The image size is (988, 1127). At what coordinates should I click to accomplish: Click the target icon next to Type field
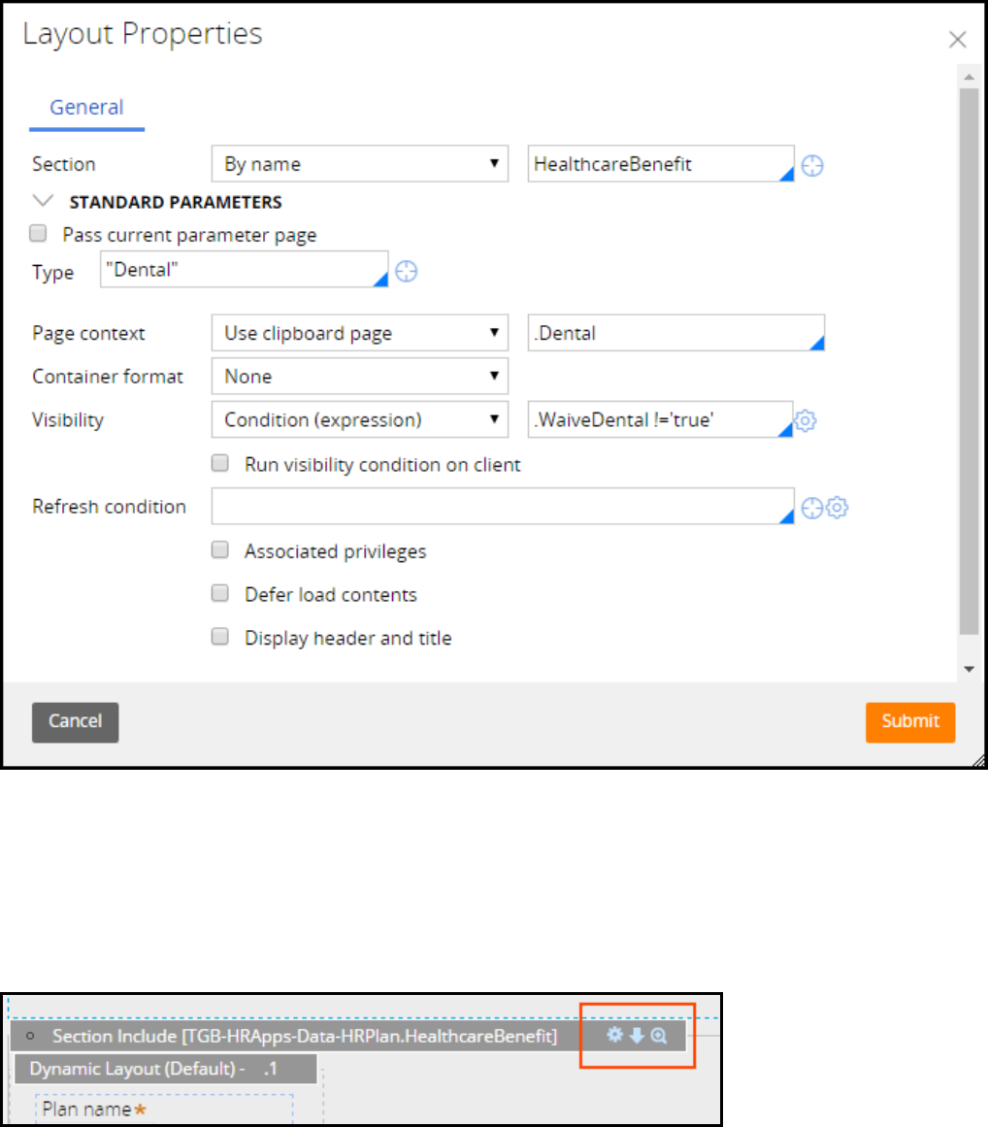(407, 272)
